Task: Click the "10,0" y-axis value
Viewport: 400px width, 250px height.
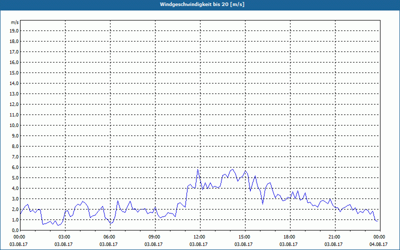Action: click(x=14, y=125)
